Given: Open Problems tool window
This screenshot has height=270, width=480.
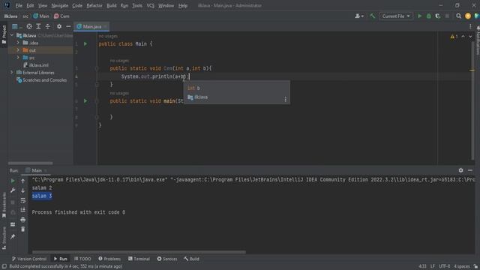Looking at the screenshot, I should [x=109, y=259].
